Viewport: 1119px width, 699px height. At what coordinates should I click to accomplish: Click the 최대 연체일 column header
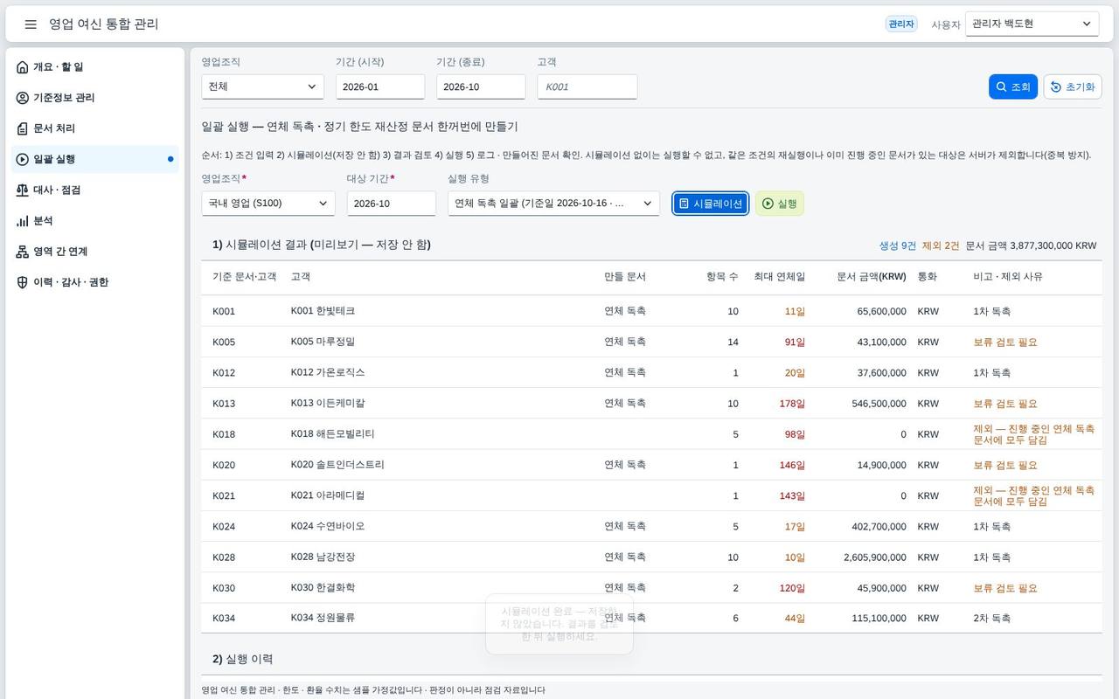tap(780, 277)
